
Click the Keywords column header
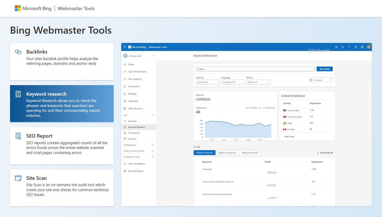pos(207,162)
